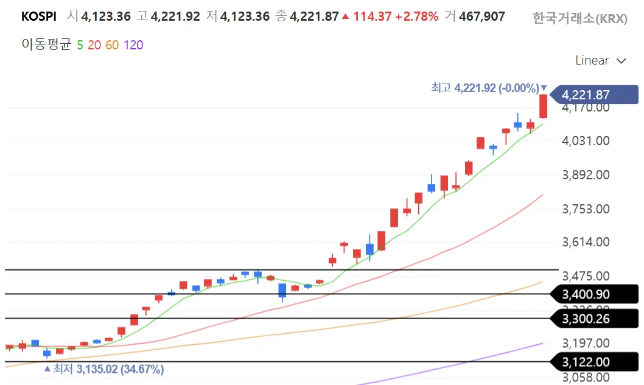Toggle the 60-day moving average
Image resolution: width=644 pixels, height=385 pixels.
coord(111,44)
